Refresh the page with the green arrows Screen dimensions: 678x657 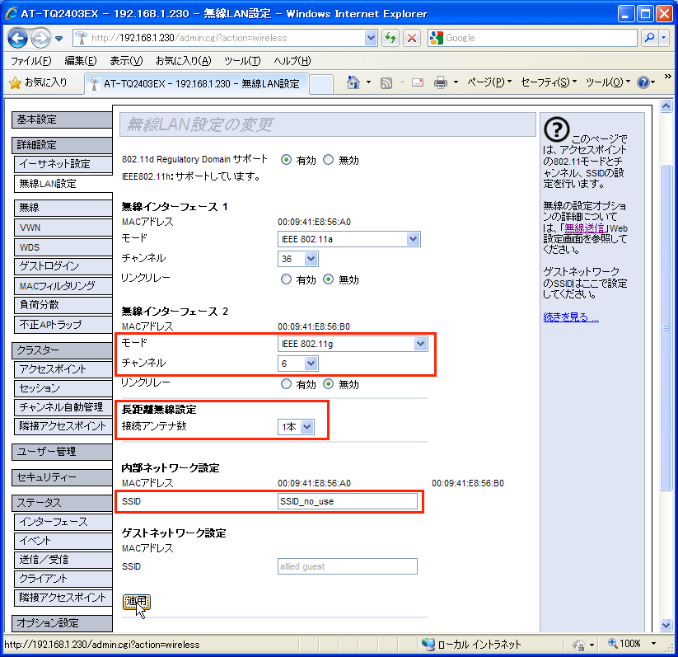point(390,38)
